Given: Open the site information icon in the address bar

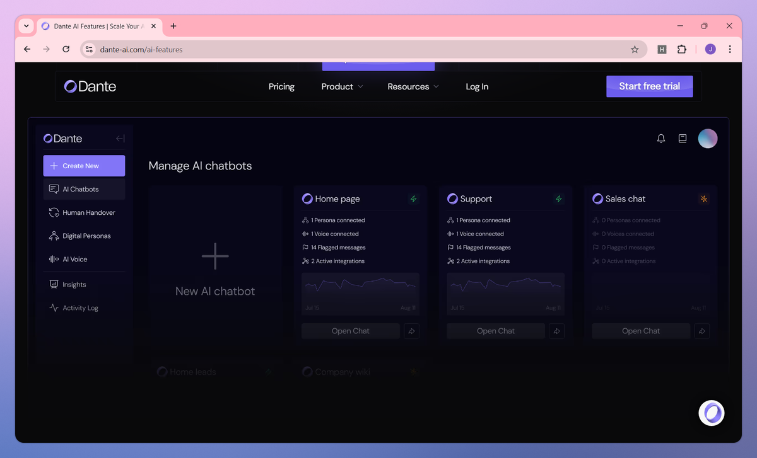Looking at the screenshot, I should point(89,49).
